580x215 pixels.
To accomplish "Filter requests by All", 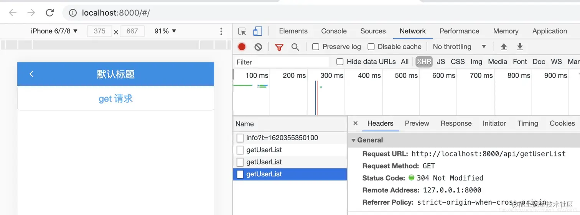I will (405, 62).
